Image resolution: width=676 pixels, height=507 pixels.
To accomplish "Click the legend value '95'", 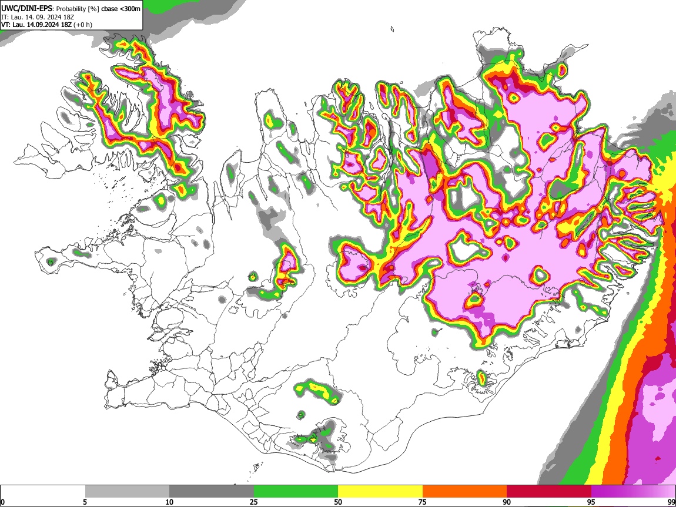I will click(x=591, y=502).
